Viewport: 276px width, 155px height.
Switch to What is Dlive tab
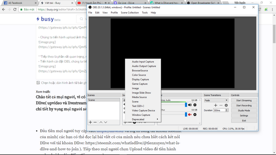(166, 3)
